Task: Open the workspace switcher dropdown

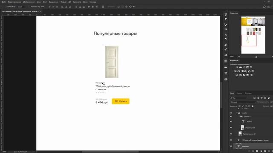Action: tap(269, 7)
